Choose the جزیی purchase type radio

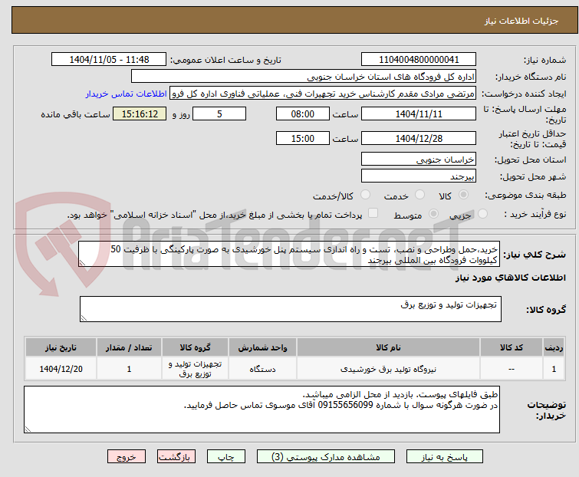[x=482, y=214]
